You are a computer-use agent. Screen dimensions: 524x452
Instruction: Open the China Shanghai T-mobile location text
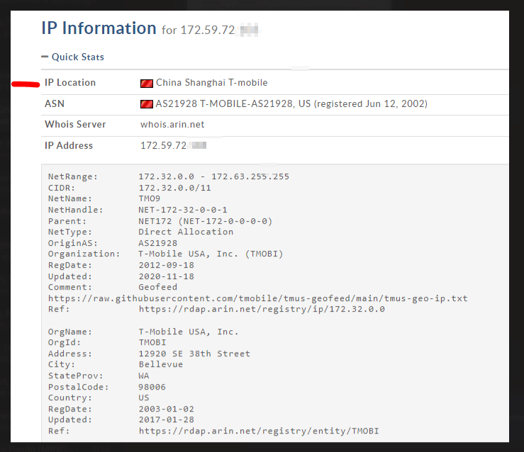[x=212, y=83]
